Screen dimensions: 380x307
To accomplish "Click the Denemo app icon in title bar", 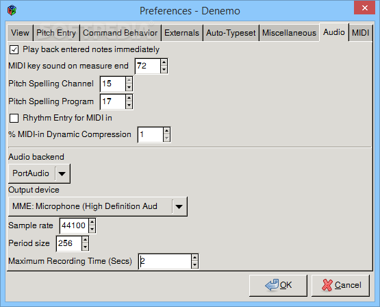I will click(12, 10).
